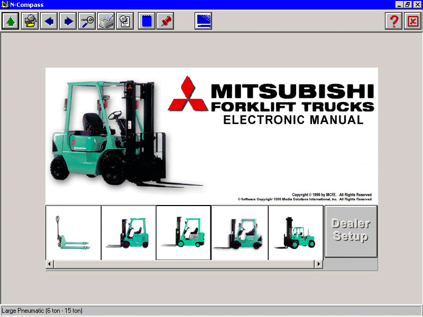Go forward with the blue right arrow
423x317 pixels.
(x=68, y=21)
